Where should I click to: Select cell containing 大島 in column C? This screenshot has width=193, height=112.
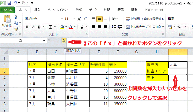[56, 91]
